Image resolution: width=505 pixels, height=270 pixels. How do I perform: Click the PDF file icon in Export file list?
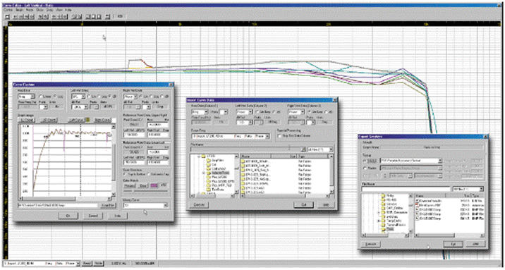pos(417,205)
